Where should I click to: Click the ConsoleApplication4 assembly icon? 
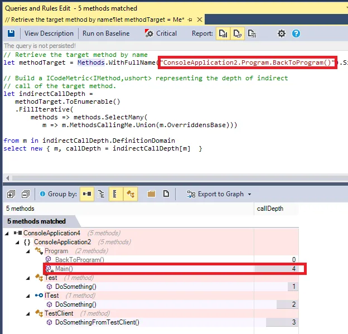(x=18, y=233)
